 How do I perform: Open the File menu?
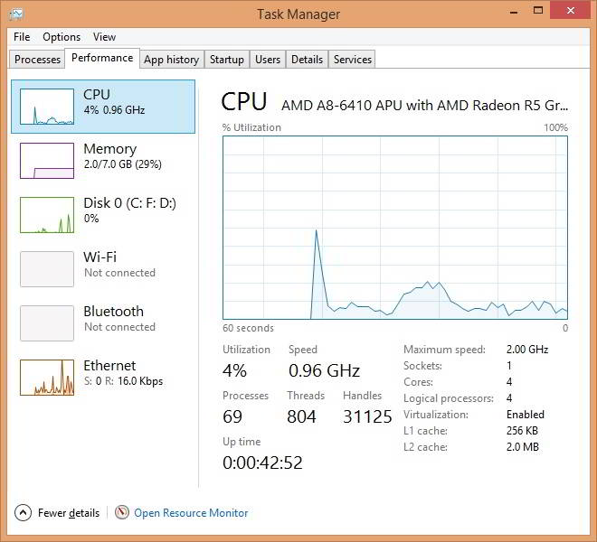coord(22,37)
